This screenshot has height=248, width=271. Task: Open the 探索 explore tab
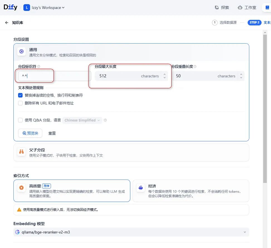coord(222,8)
